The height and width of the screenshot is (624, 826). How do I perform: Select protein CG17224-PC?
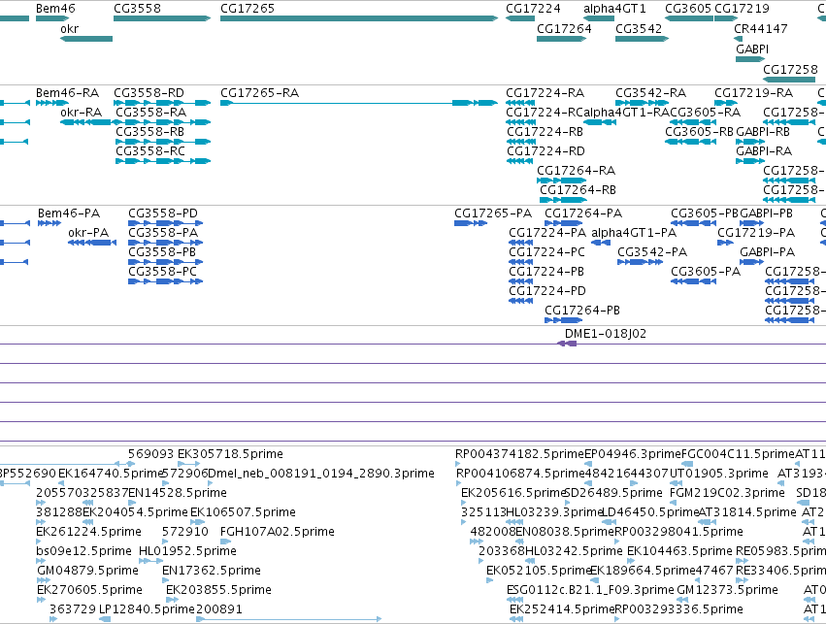pyautogui.click(x=546, y=252)
